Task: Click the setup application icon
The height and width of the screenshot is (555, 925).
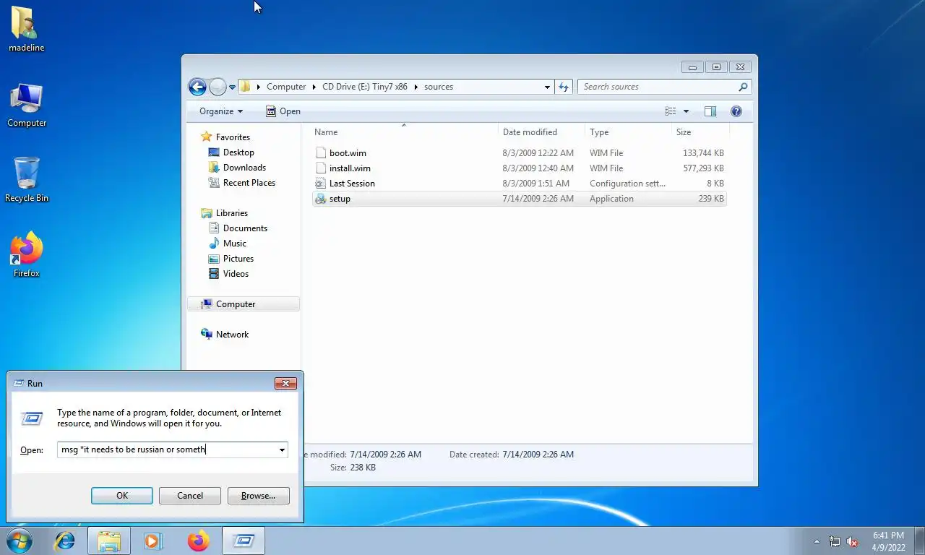Action: (x=321, y=199)
